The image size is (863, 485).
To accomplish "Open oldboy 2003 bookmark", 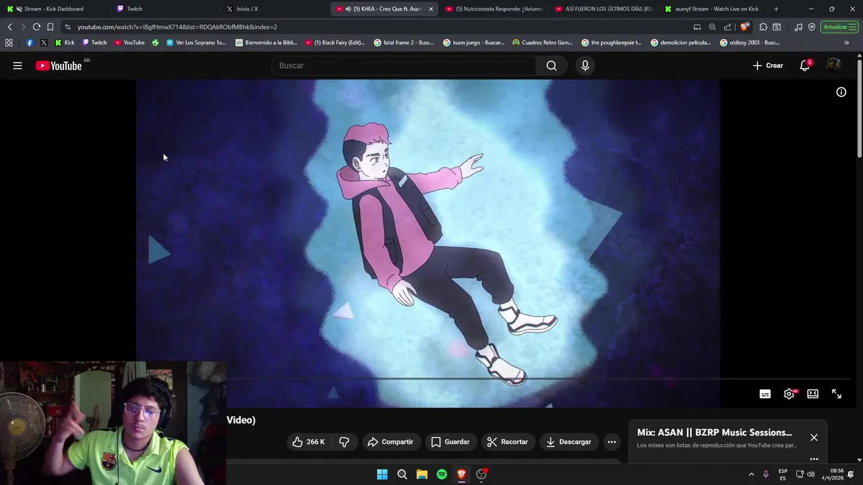I will click(750, 42).
